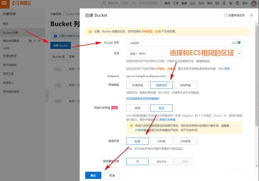Click the 购买 link
The height and width of the screenshot is (181, 259).
point(227,69)
